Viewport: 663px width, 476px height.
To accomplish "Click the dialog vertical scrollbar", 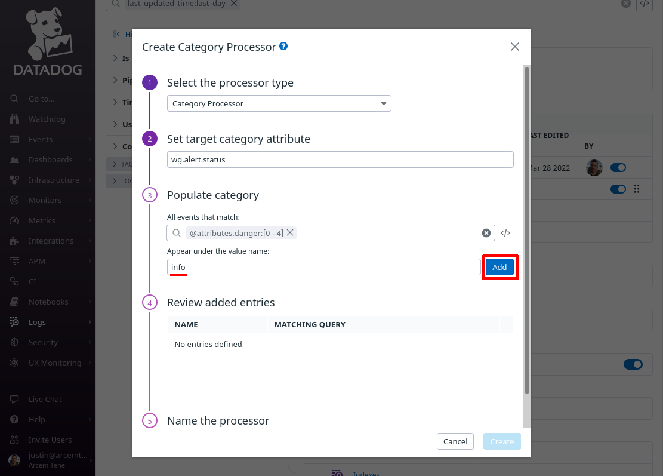I will (527, 230).
